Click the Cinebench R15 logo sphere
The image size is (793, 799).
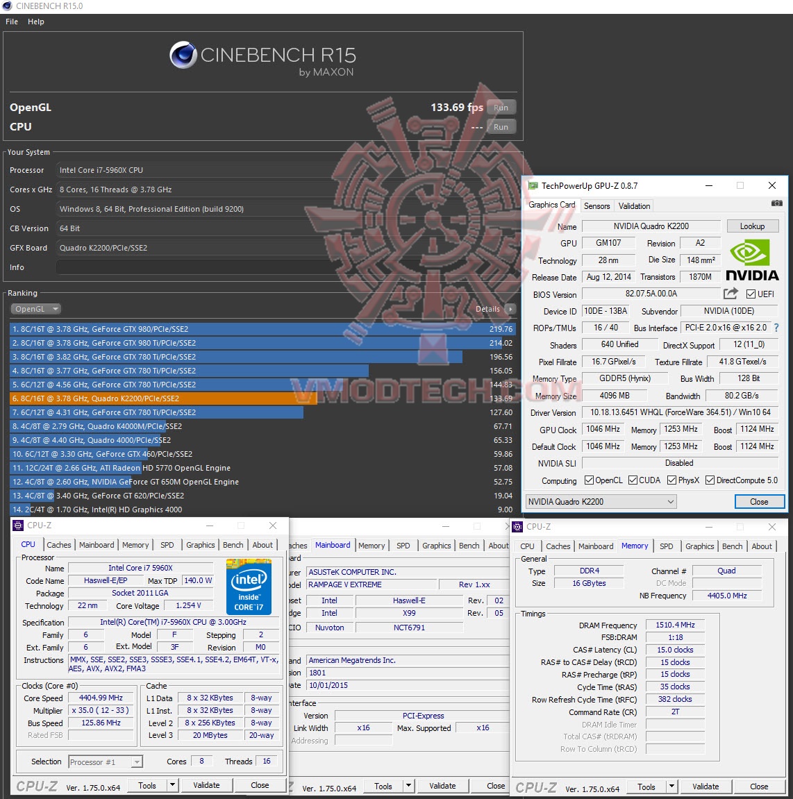[183, 55]
